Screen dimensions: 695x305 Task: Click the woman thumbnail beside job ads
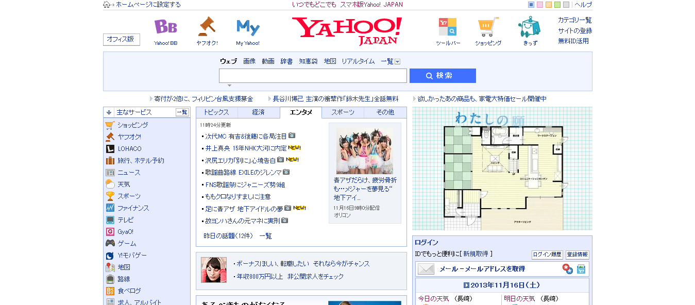(x=214, y=270)
